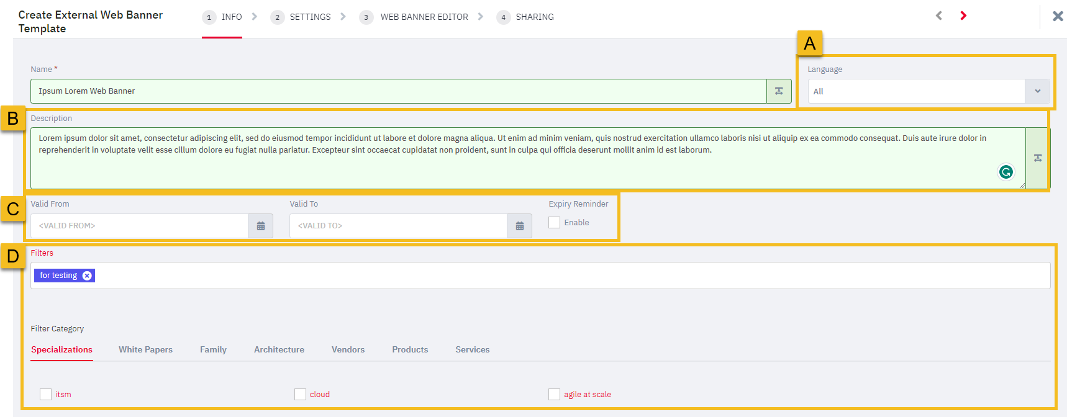Select the White Papers filter category tab

click(x=146, y=350)
